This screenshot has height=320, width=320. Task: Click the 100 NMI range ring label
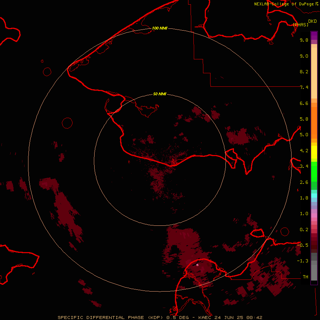pyautogui.click(x=160, y=28)
